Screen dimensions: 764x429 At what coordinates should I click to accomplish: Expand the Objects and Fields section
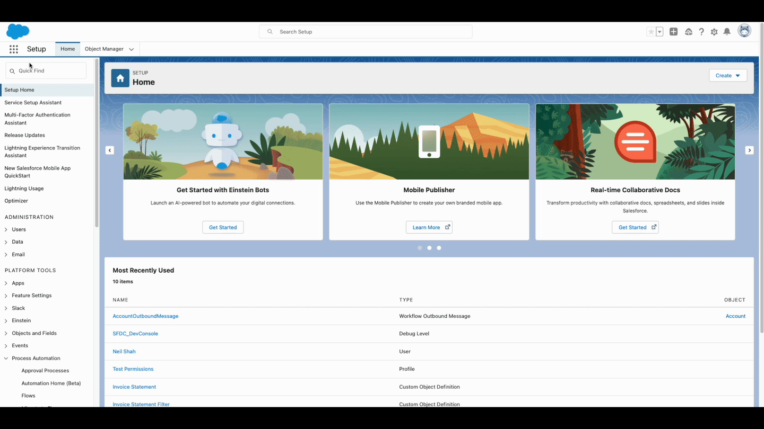click(35, 333)
